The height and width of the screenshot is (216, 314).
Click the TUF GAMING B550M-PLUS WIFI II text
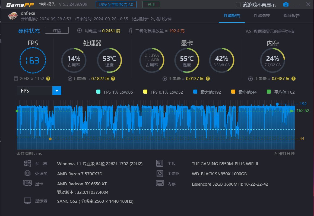[225, 164]
